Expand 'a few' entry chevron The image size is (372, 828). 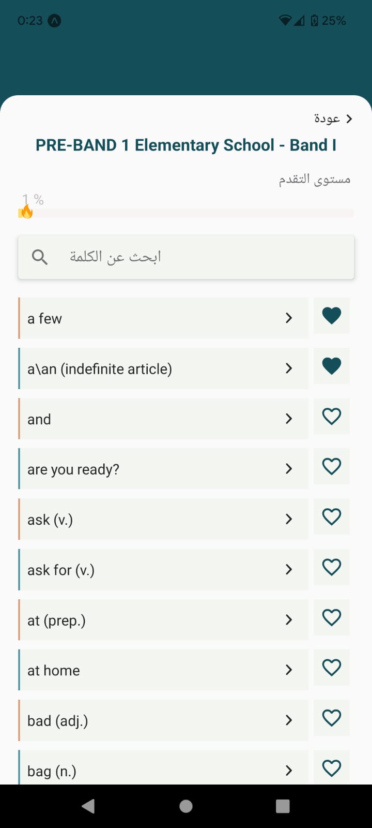point(289,318)
